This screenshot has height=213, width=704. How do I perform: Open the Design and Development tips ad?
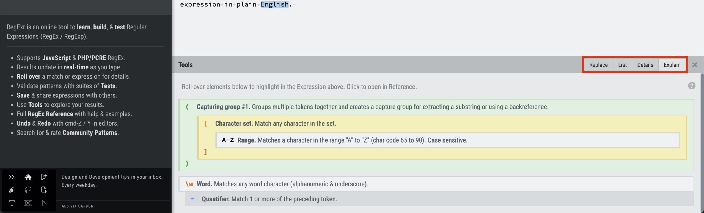pyautogui.click(x=112, y=181)
